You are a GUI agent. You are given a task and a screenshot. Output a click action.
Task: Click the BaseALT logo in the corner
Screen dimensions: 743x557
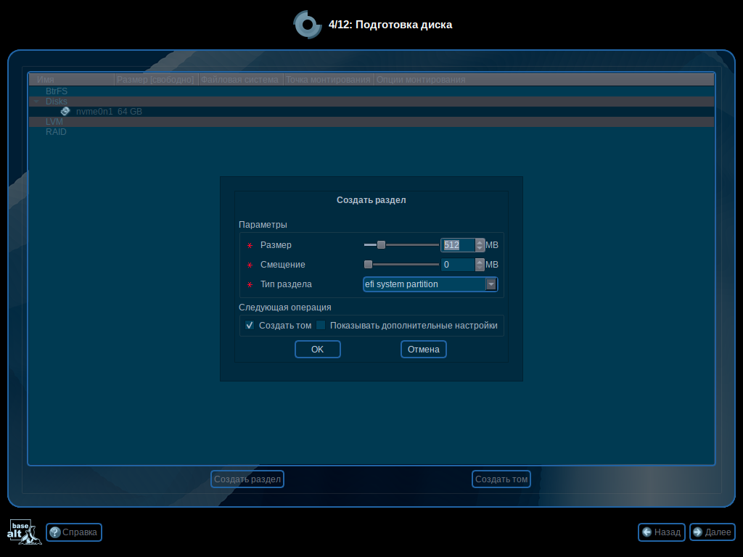pos(24,532)
